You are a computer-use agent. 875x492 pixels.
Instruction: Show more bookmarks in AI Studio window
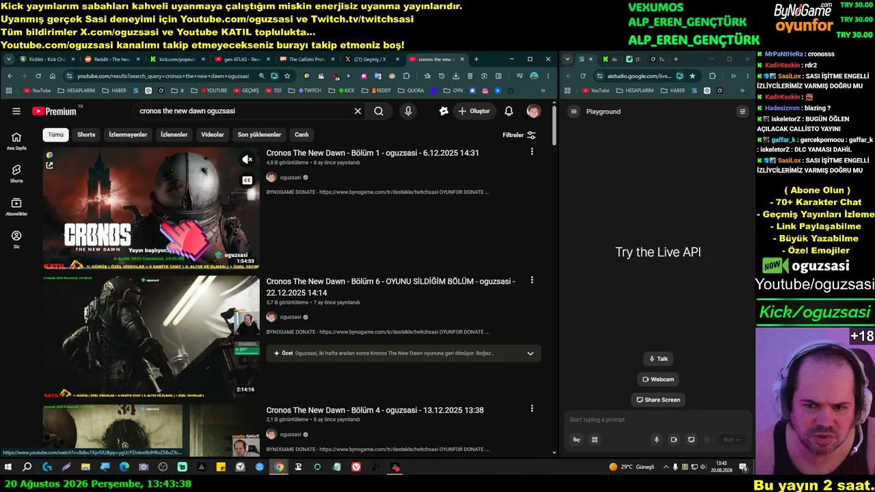pos(742,90)
